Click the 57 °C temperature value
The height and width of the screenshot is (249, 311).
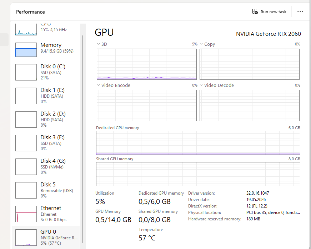coord(147,238)
